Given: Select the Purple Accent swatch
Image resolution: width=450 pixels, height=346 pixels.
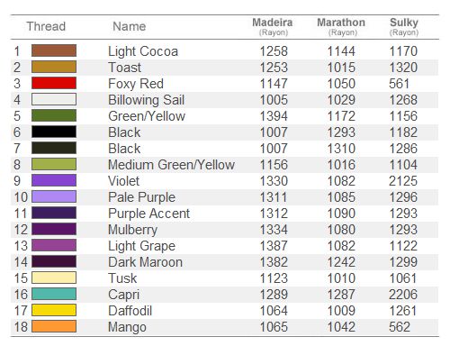Looking at the screenshot, I should tap(54, 213).
